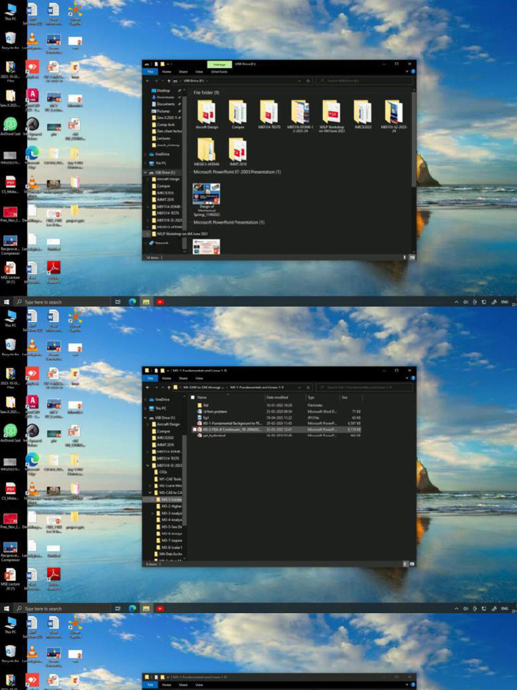Select M1-CAE Tools folder in navigation tree
The height and width of the screenshot is (690, 517).
[168, 479]
